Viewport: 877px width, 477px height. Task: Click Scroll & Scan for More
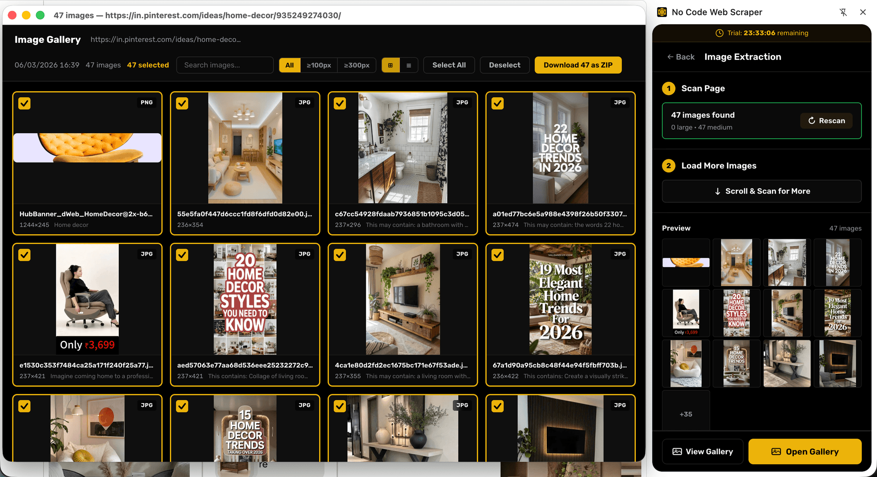point(762,191)
